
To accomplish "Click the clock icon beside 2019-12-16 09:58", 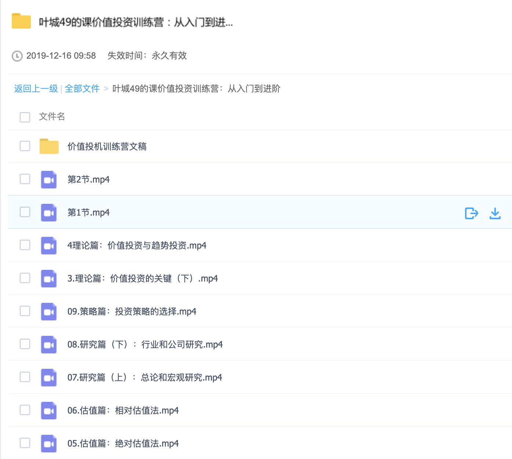I will pos(17,56).
